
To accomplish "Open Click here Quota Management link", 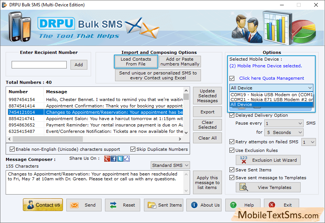I will 271,78.
